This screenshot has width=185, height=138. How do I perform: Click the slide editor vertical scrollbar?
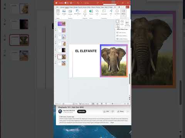129,79
